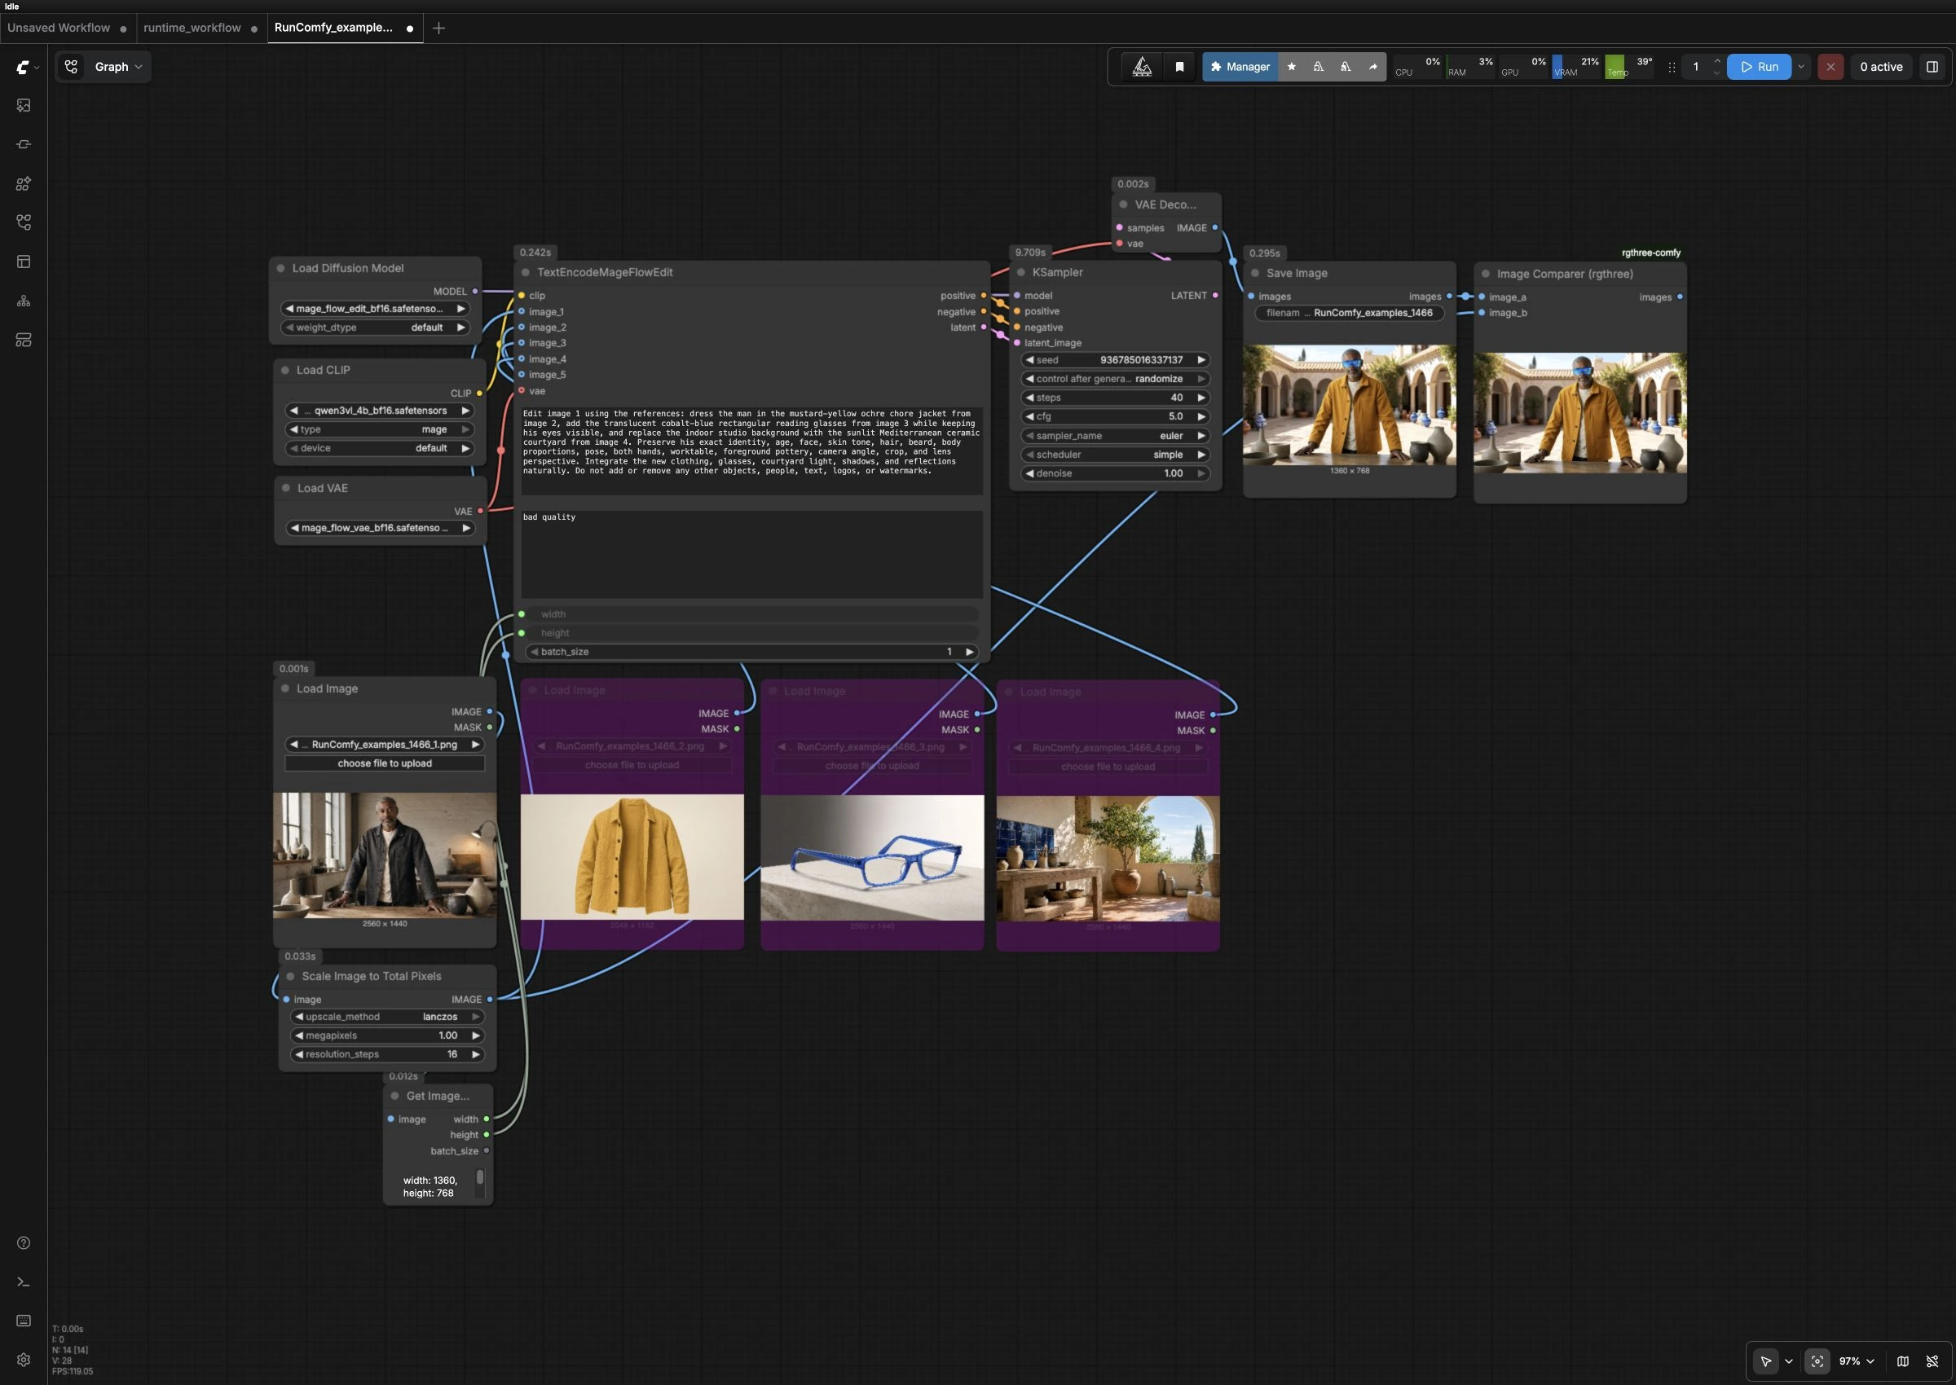
Task: Collapse the Load Diffusion Model node via its dot
Action: coord(280,268)
